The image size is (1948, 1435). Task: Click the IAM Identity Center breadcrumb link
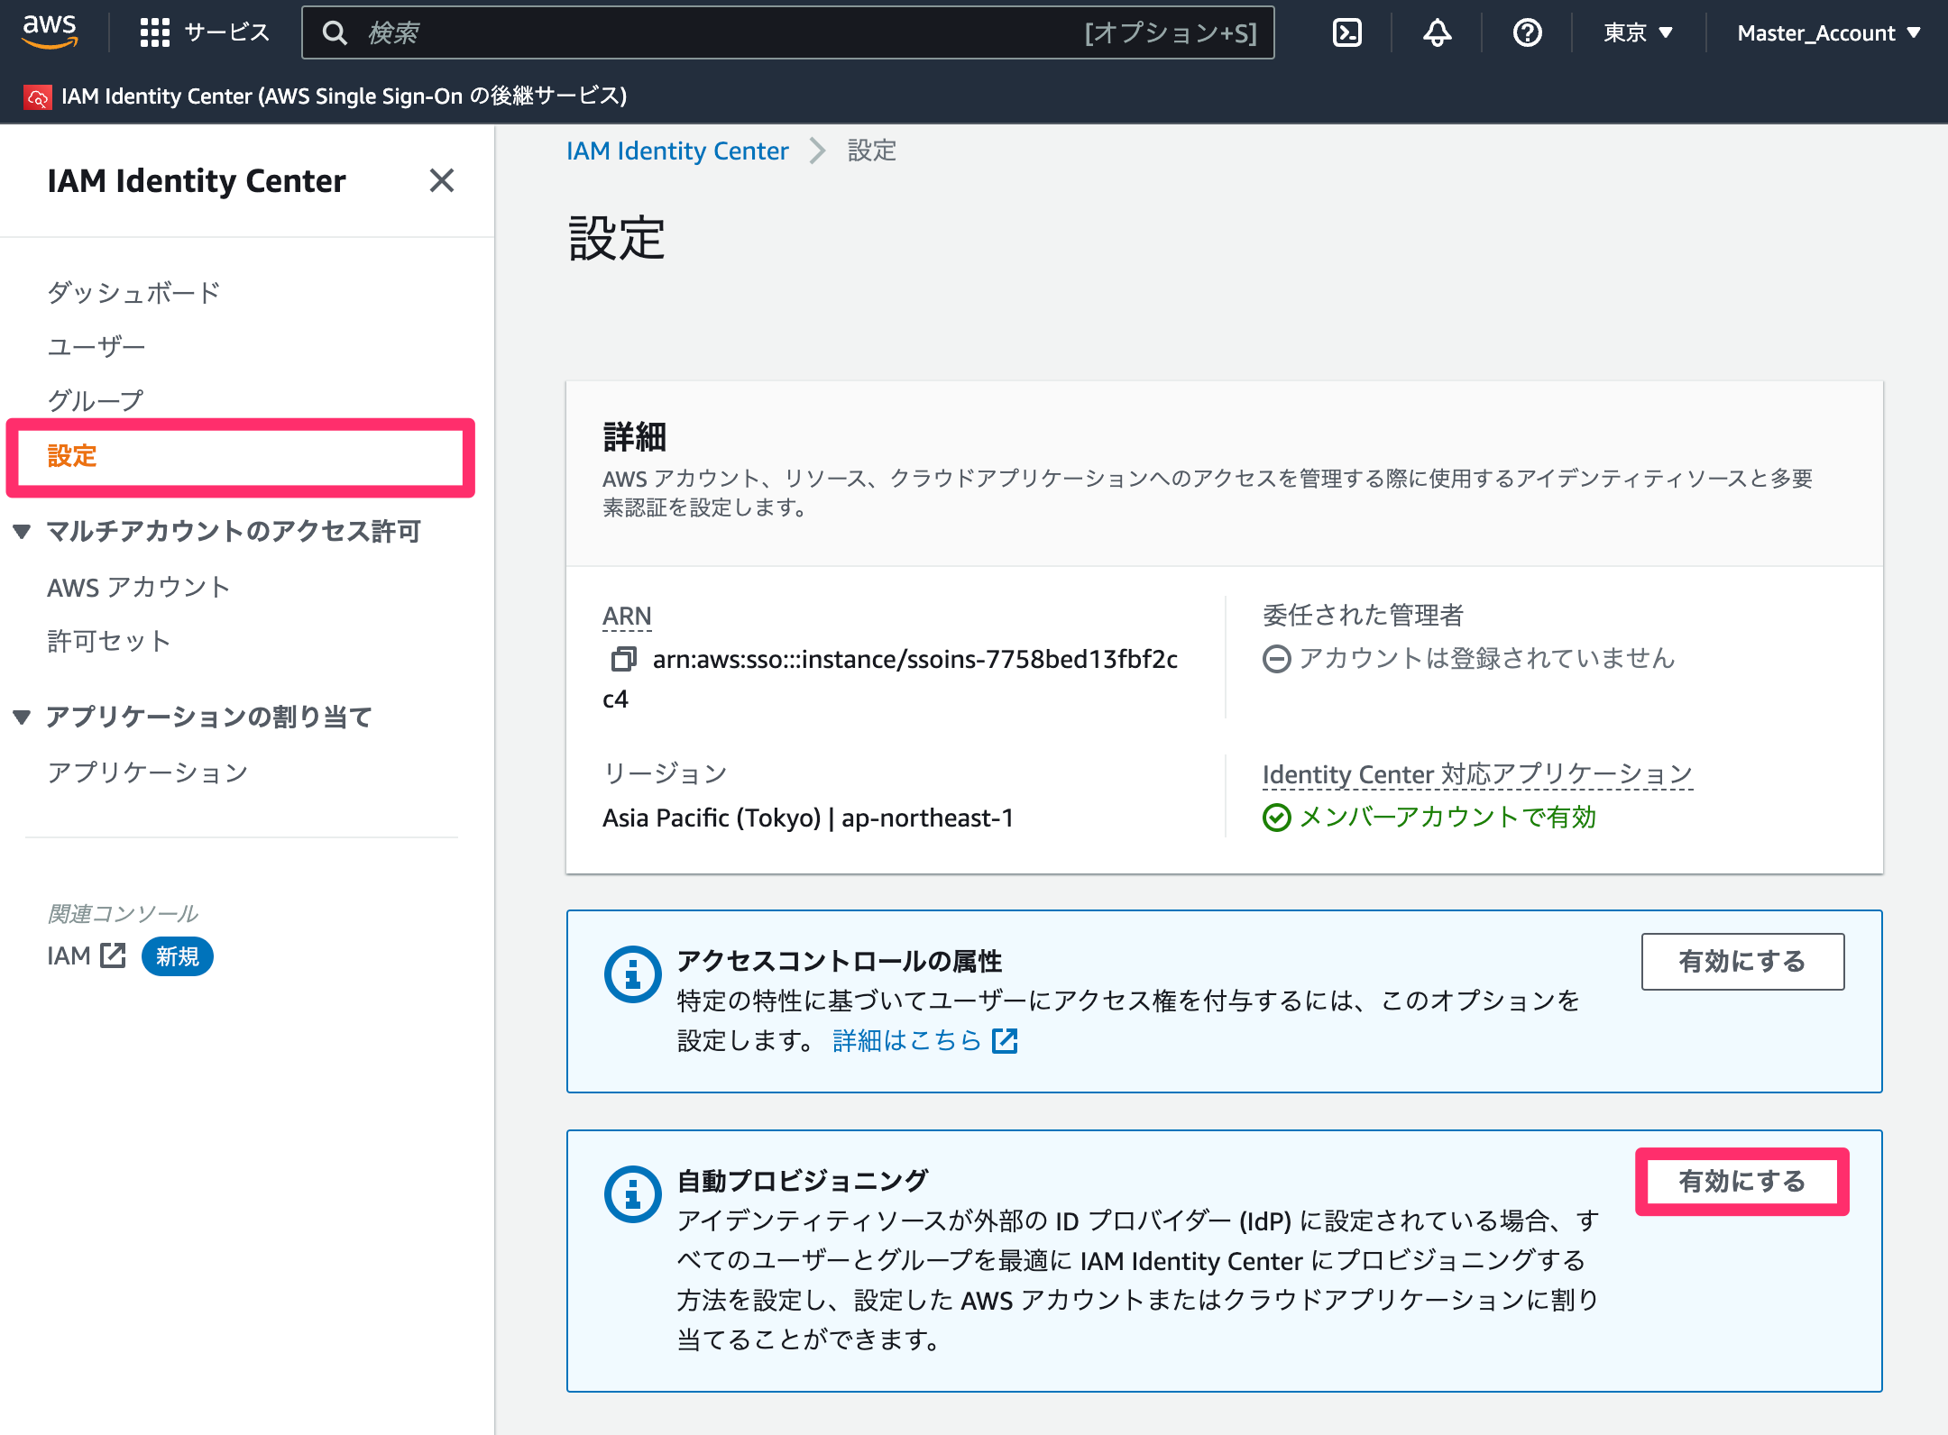click(677, 151)
